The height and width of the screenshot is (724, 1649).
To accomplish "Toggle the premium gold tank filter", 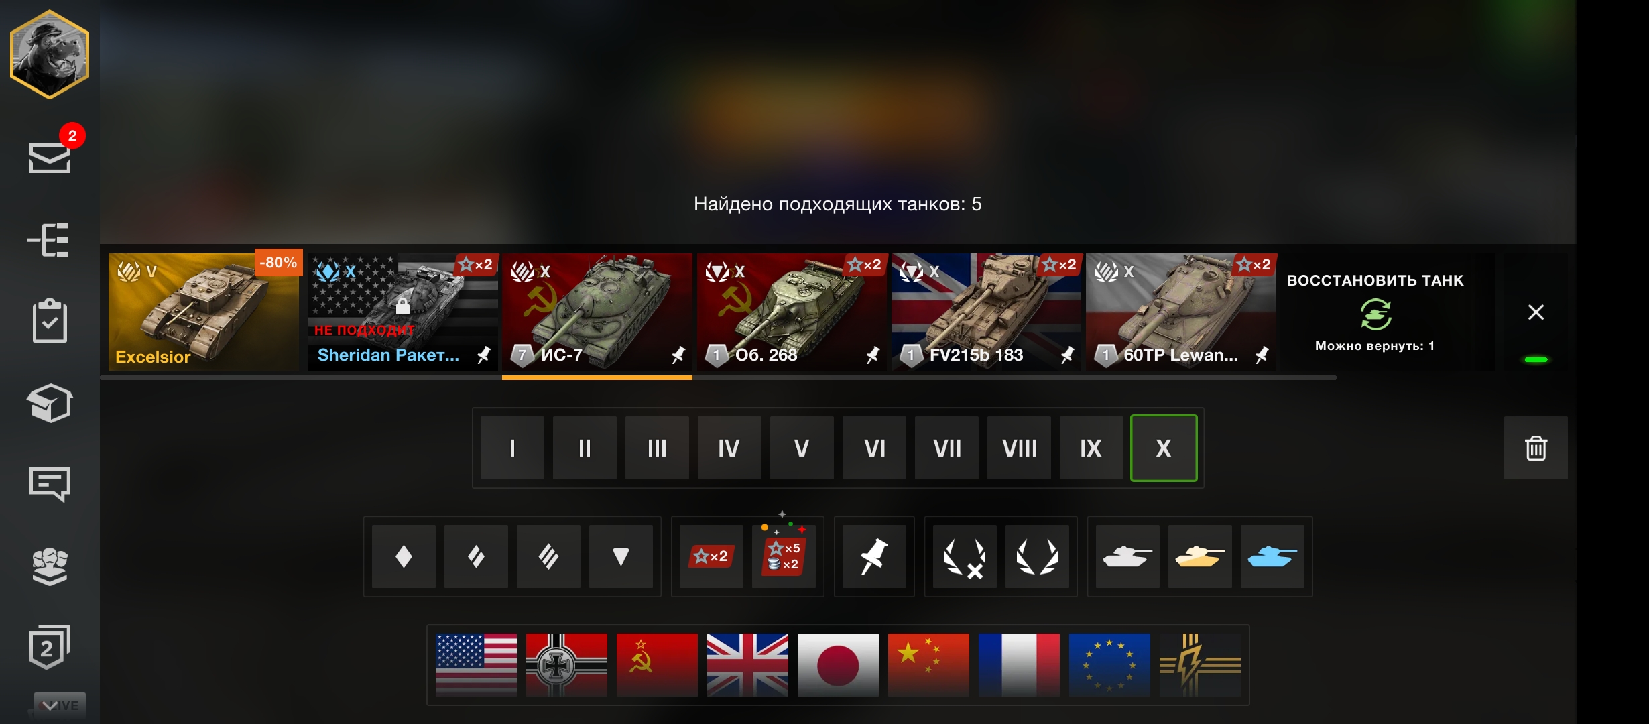I will (x=1200, y=556).
